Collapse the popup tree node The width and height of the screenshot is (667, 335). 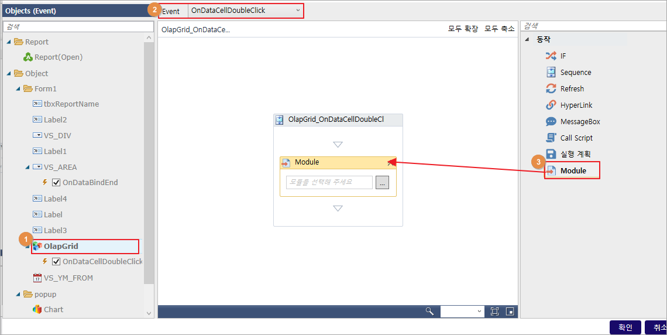18,294
